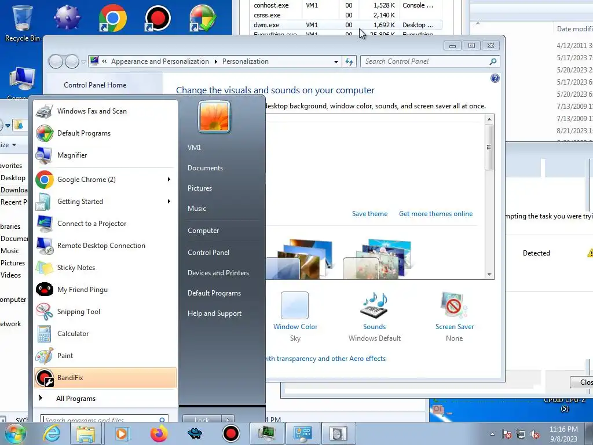
Task: Open Control Panel help question mark
Action: 495,78
